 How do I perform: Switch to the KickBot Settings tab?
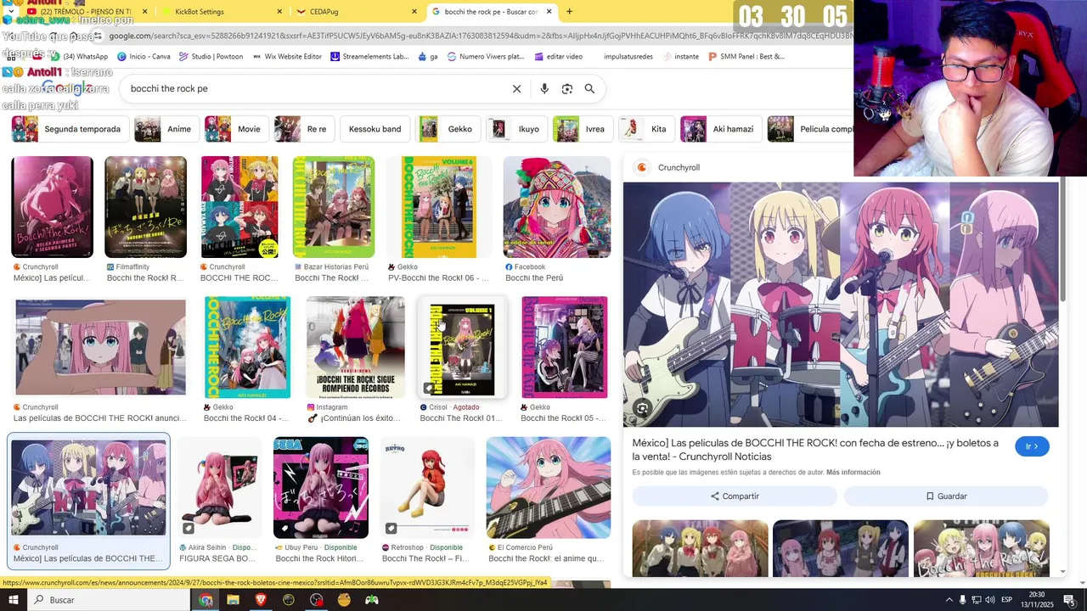click(x=222, y=12)
